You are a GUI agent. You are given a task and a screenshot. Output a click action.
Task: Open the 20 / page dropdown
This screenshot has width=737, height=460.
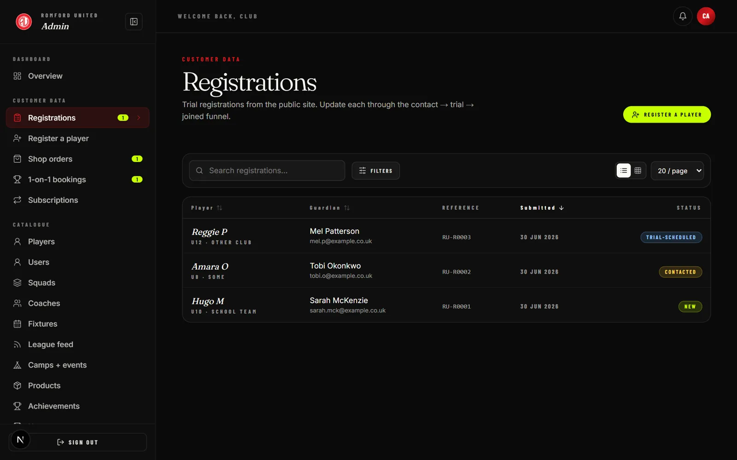677,171
